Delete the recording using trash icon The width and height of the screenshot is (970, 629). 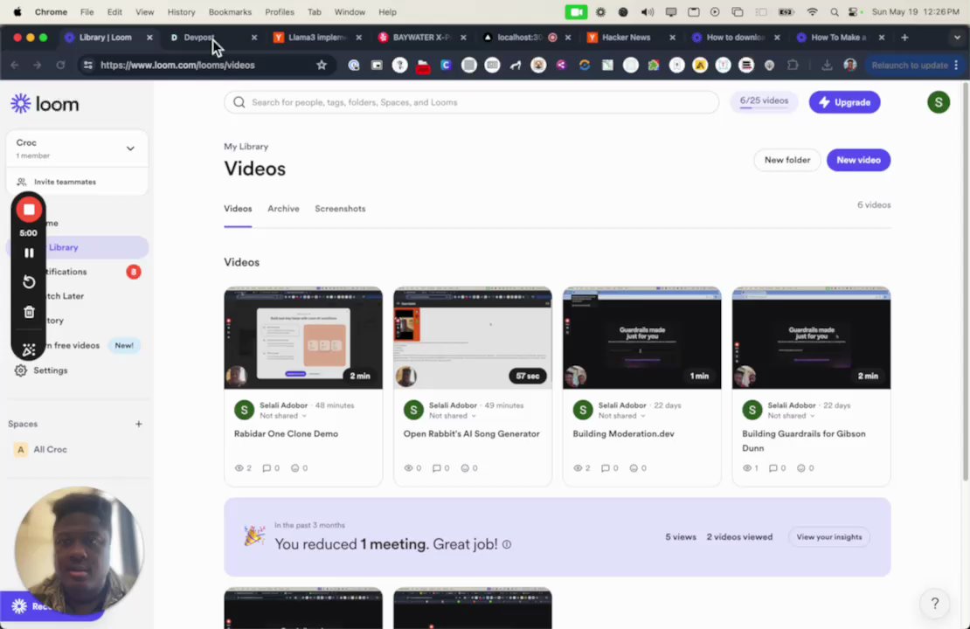(x=29, y=313)
